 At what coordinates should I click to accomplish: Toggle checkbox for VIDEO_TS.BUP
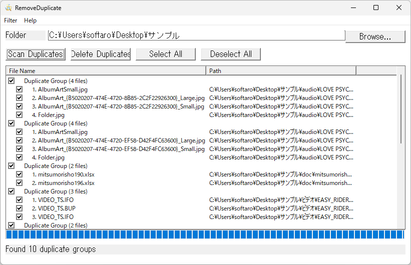coord(20,208)
